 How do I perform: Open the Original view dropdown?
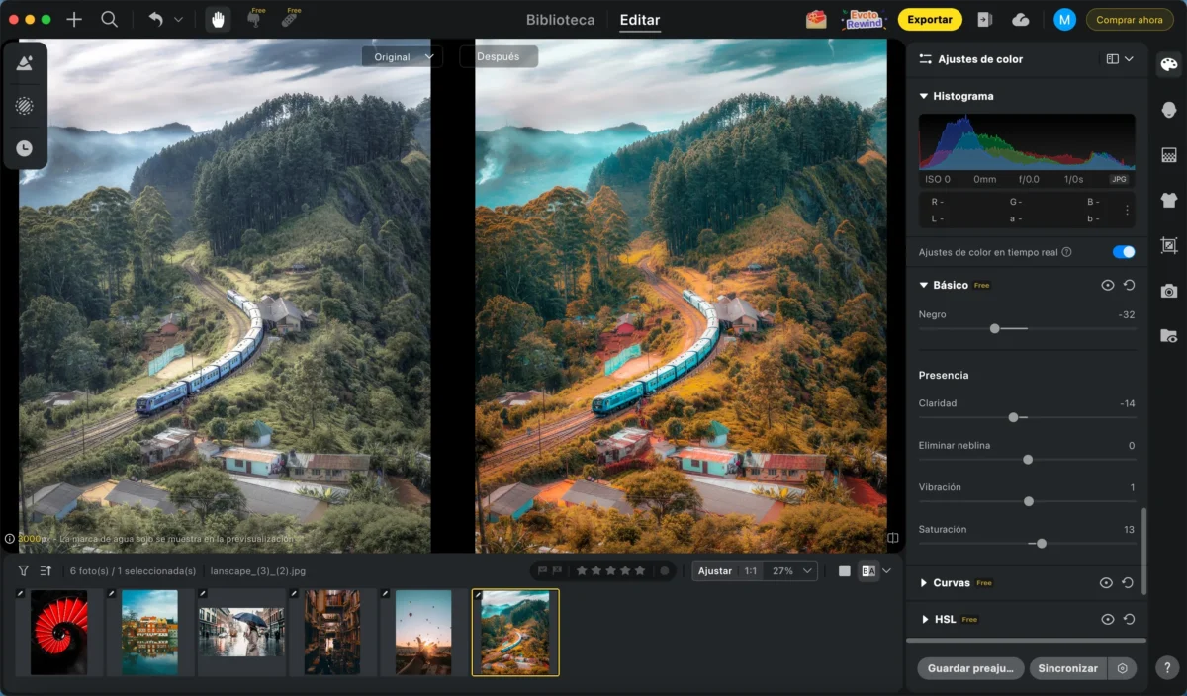pyautogui.click(x=402, y=57)
